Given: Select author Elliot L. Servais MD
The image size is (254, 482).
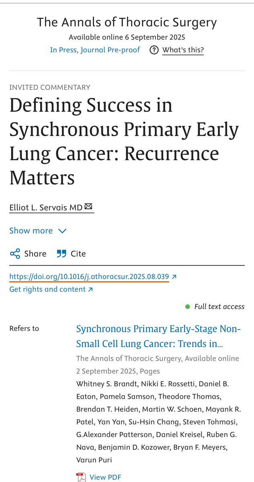Looking at the screenshot, I should 46,207.
